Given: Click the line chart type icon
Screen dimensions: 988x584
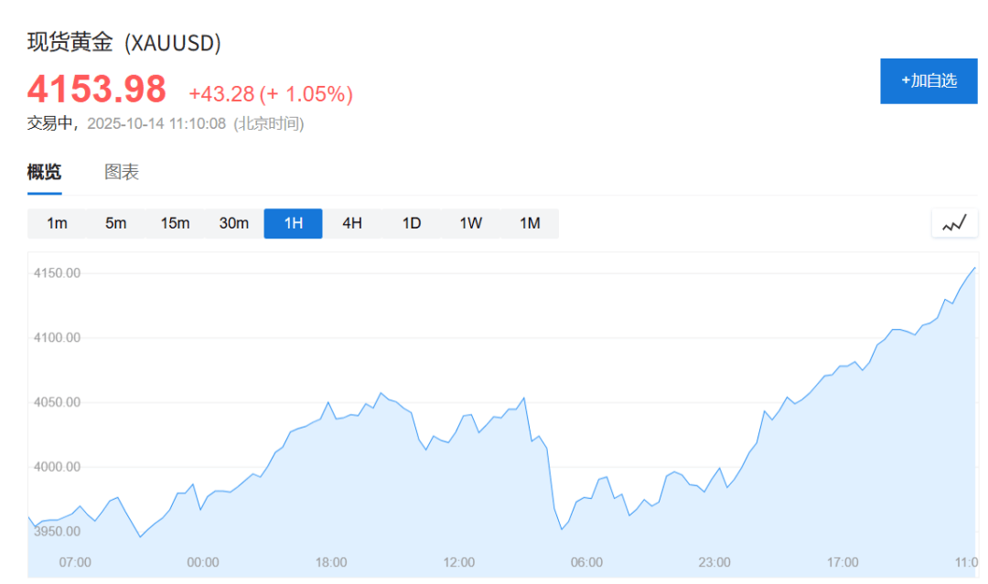Looking at the screenshot, I should pyautogui.click(x=954, y=223).
